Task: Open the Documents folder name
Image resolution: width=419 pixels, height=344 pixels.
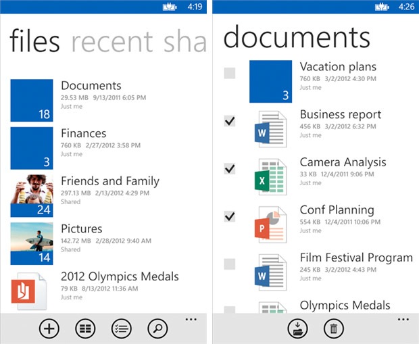Action: point(91,86)
